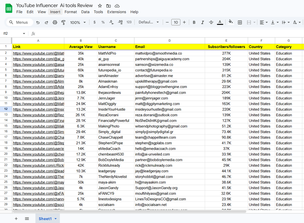
Task: Show the all sheets list
Action: point(27,219)
